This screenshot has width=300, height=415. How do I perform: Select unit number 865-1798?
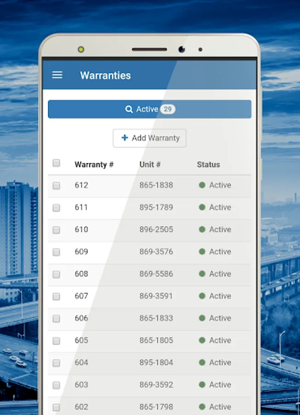point(156,407)
